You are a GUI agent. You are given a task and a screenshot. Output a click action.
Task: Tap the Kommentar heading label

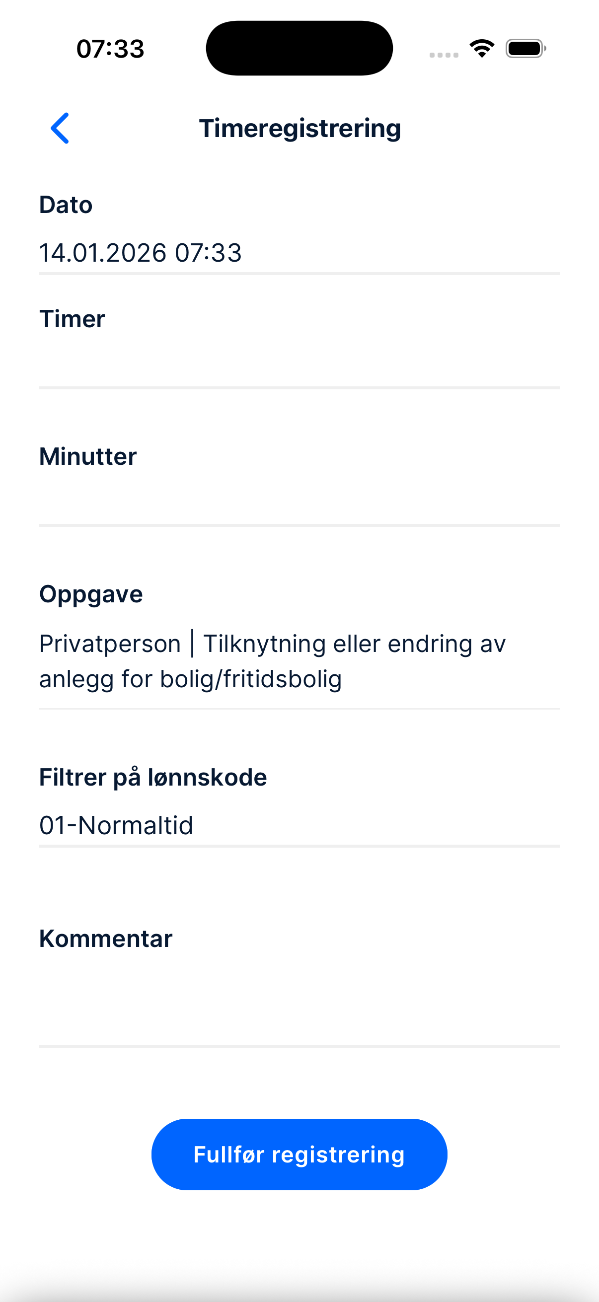(106, 939)
